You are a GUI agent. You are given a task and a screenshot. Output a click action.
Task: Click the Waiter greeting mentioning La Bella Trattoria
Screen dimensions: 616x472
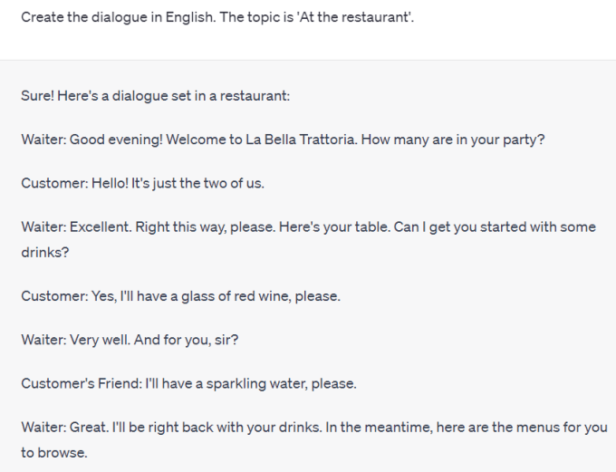(283, 140)
